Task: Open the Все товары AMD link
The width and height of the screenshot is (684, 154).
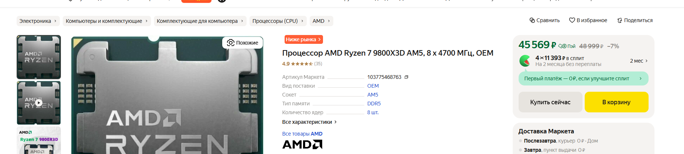Action: 302,134
